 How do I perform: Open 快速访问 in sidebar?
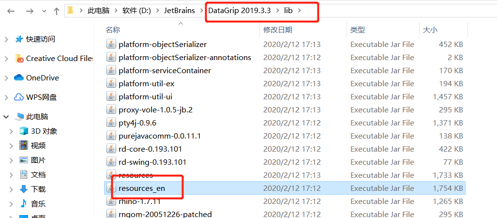(x=41, y=39)
